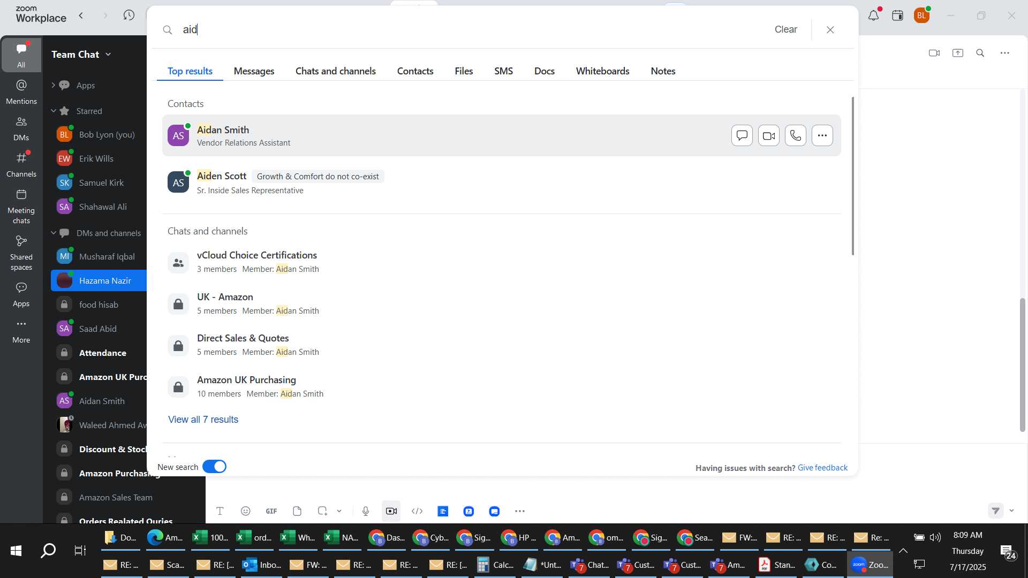This screenshot has height=578, width=1028.
Task: Open the Aiden Scott contact result
Action: point(501,182)
